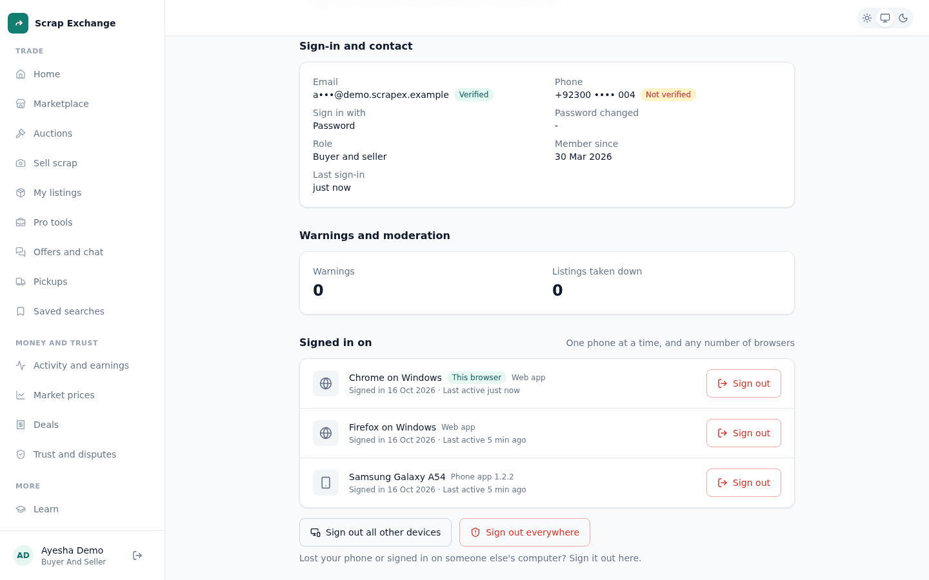929x580 pixels.
Task: Click the Pickups truck icon
Action: click(x=21, y=282)
